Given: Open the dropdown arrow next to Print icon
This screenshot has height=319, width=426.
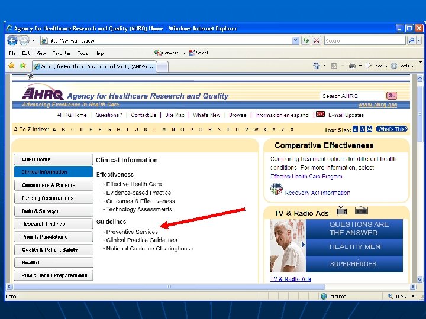Looking at the screenshot, I should (x=360, y=66).
